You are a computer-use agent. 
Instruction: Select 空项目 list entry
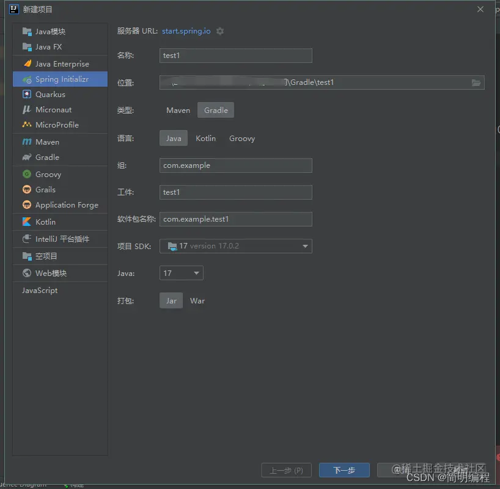[x=61, y=256]
